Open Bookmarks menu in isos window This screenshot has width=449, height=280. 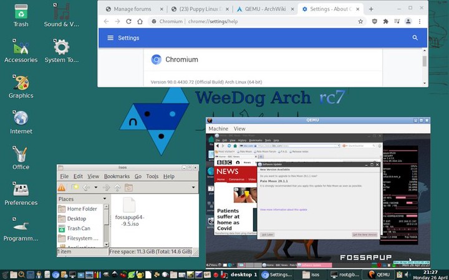tap(117, 176)
